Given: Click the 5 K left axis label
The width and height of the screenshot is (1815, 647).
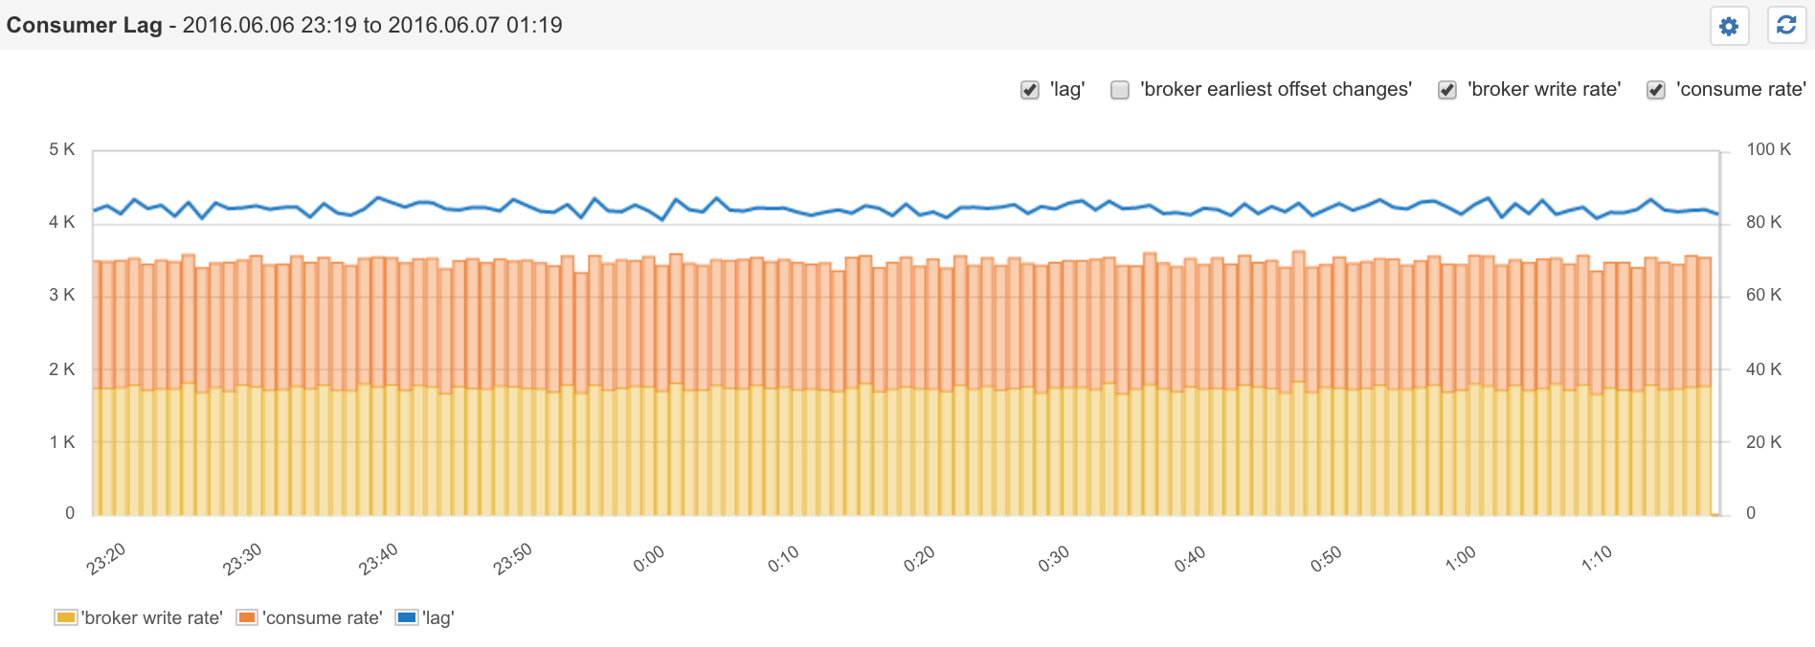Looking at the screenshot, I should 62,149.
